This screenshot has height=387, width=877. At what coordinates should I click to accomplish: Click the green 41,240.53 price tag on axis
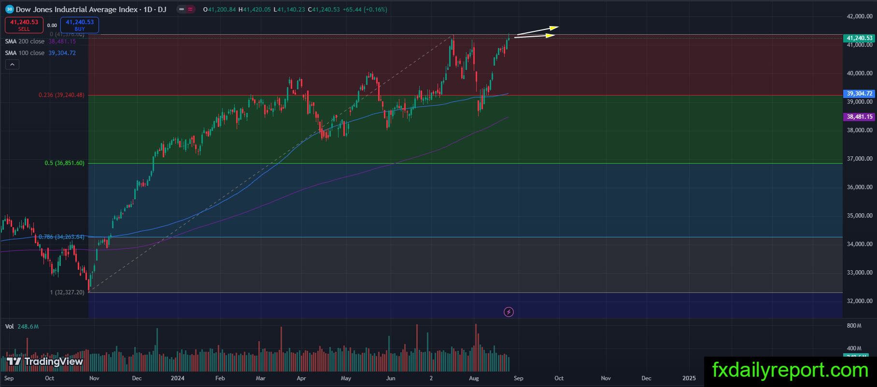[860, 38]
